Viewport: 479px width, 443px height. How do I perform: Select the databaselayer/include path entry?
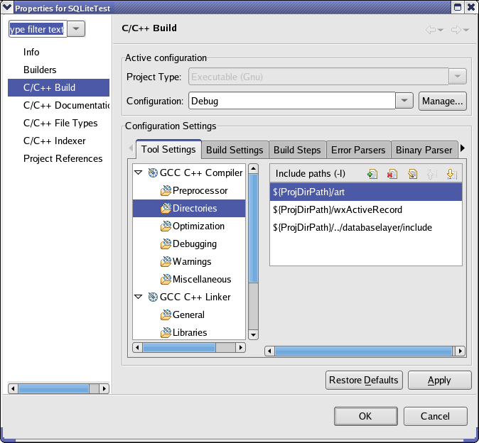(366, 227)
